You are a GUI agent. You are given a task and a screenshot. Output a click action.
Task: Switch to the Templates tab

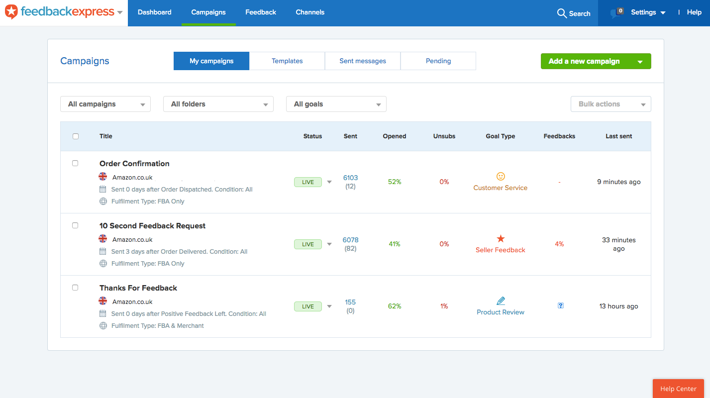[287, 61]
